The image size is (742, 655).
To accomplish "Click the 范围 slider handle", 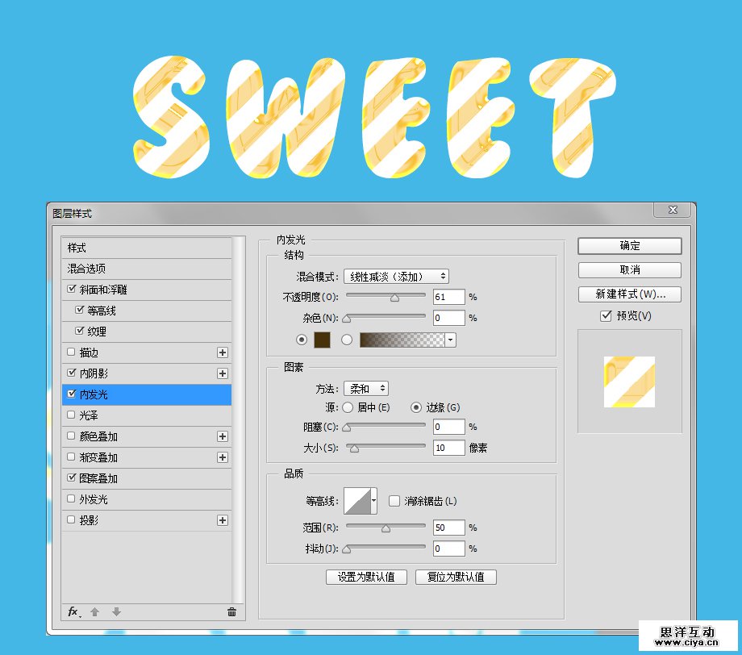I will [386, 528].
